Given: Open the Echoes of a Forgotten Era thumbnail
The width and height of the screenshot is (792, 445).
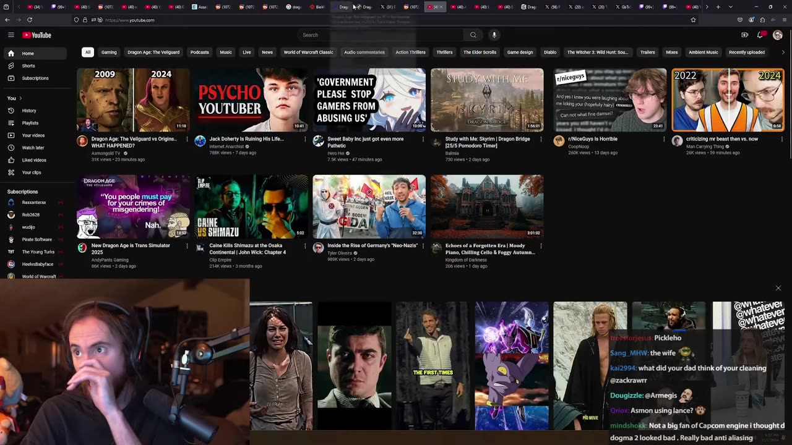Looking at the screenshot, I should (x=487, y=206).
